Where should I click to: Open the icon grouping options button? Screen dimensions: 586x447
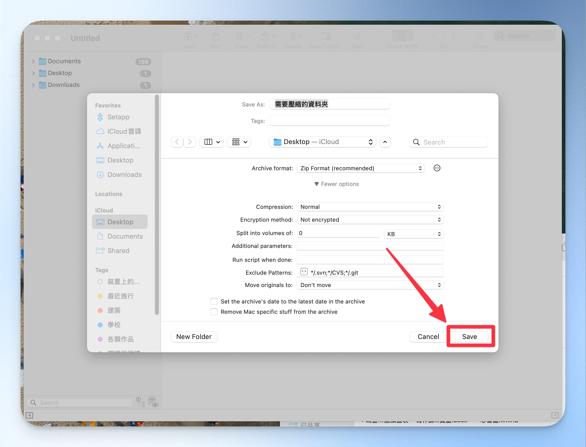point(239,142)
